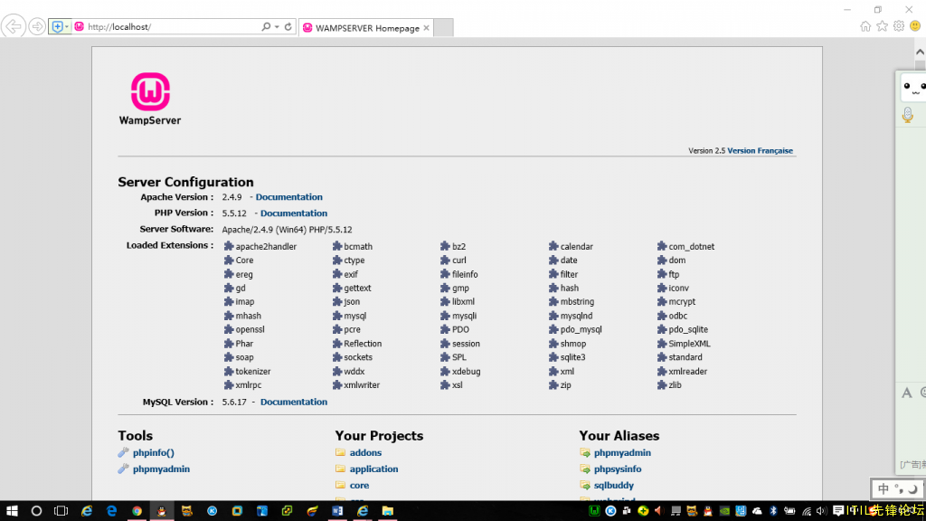Click the moon icon in the IME bar

click(912, 489)
